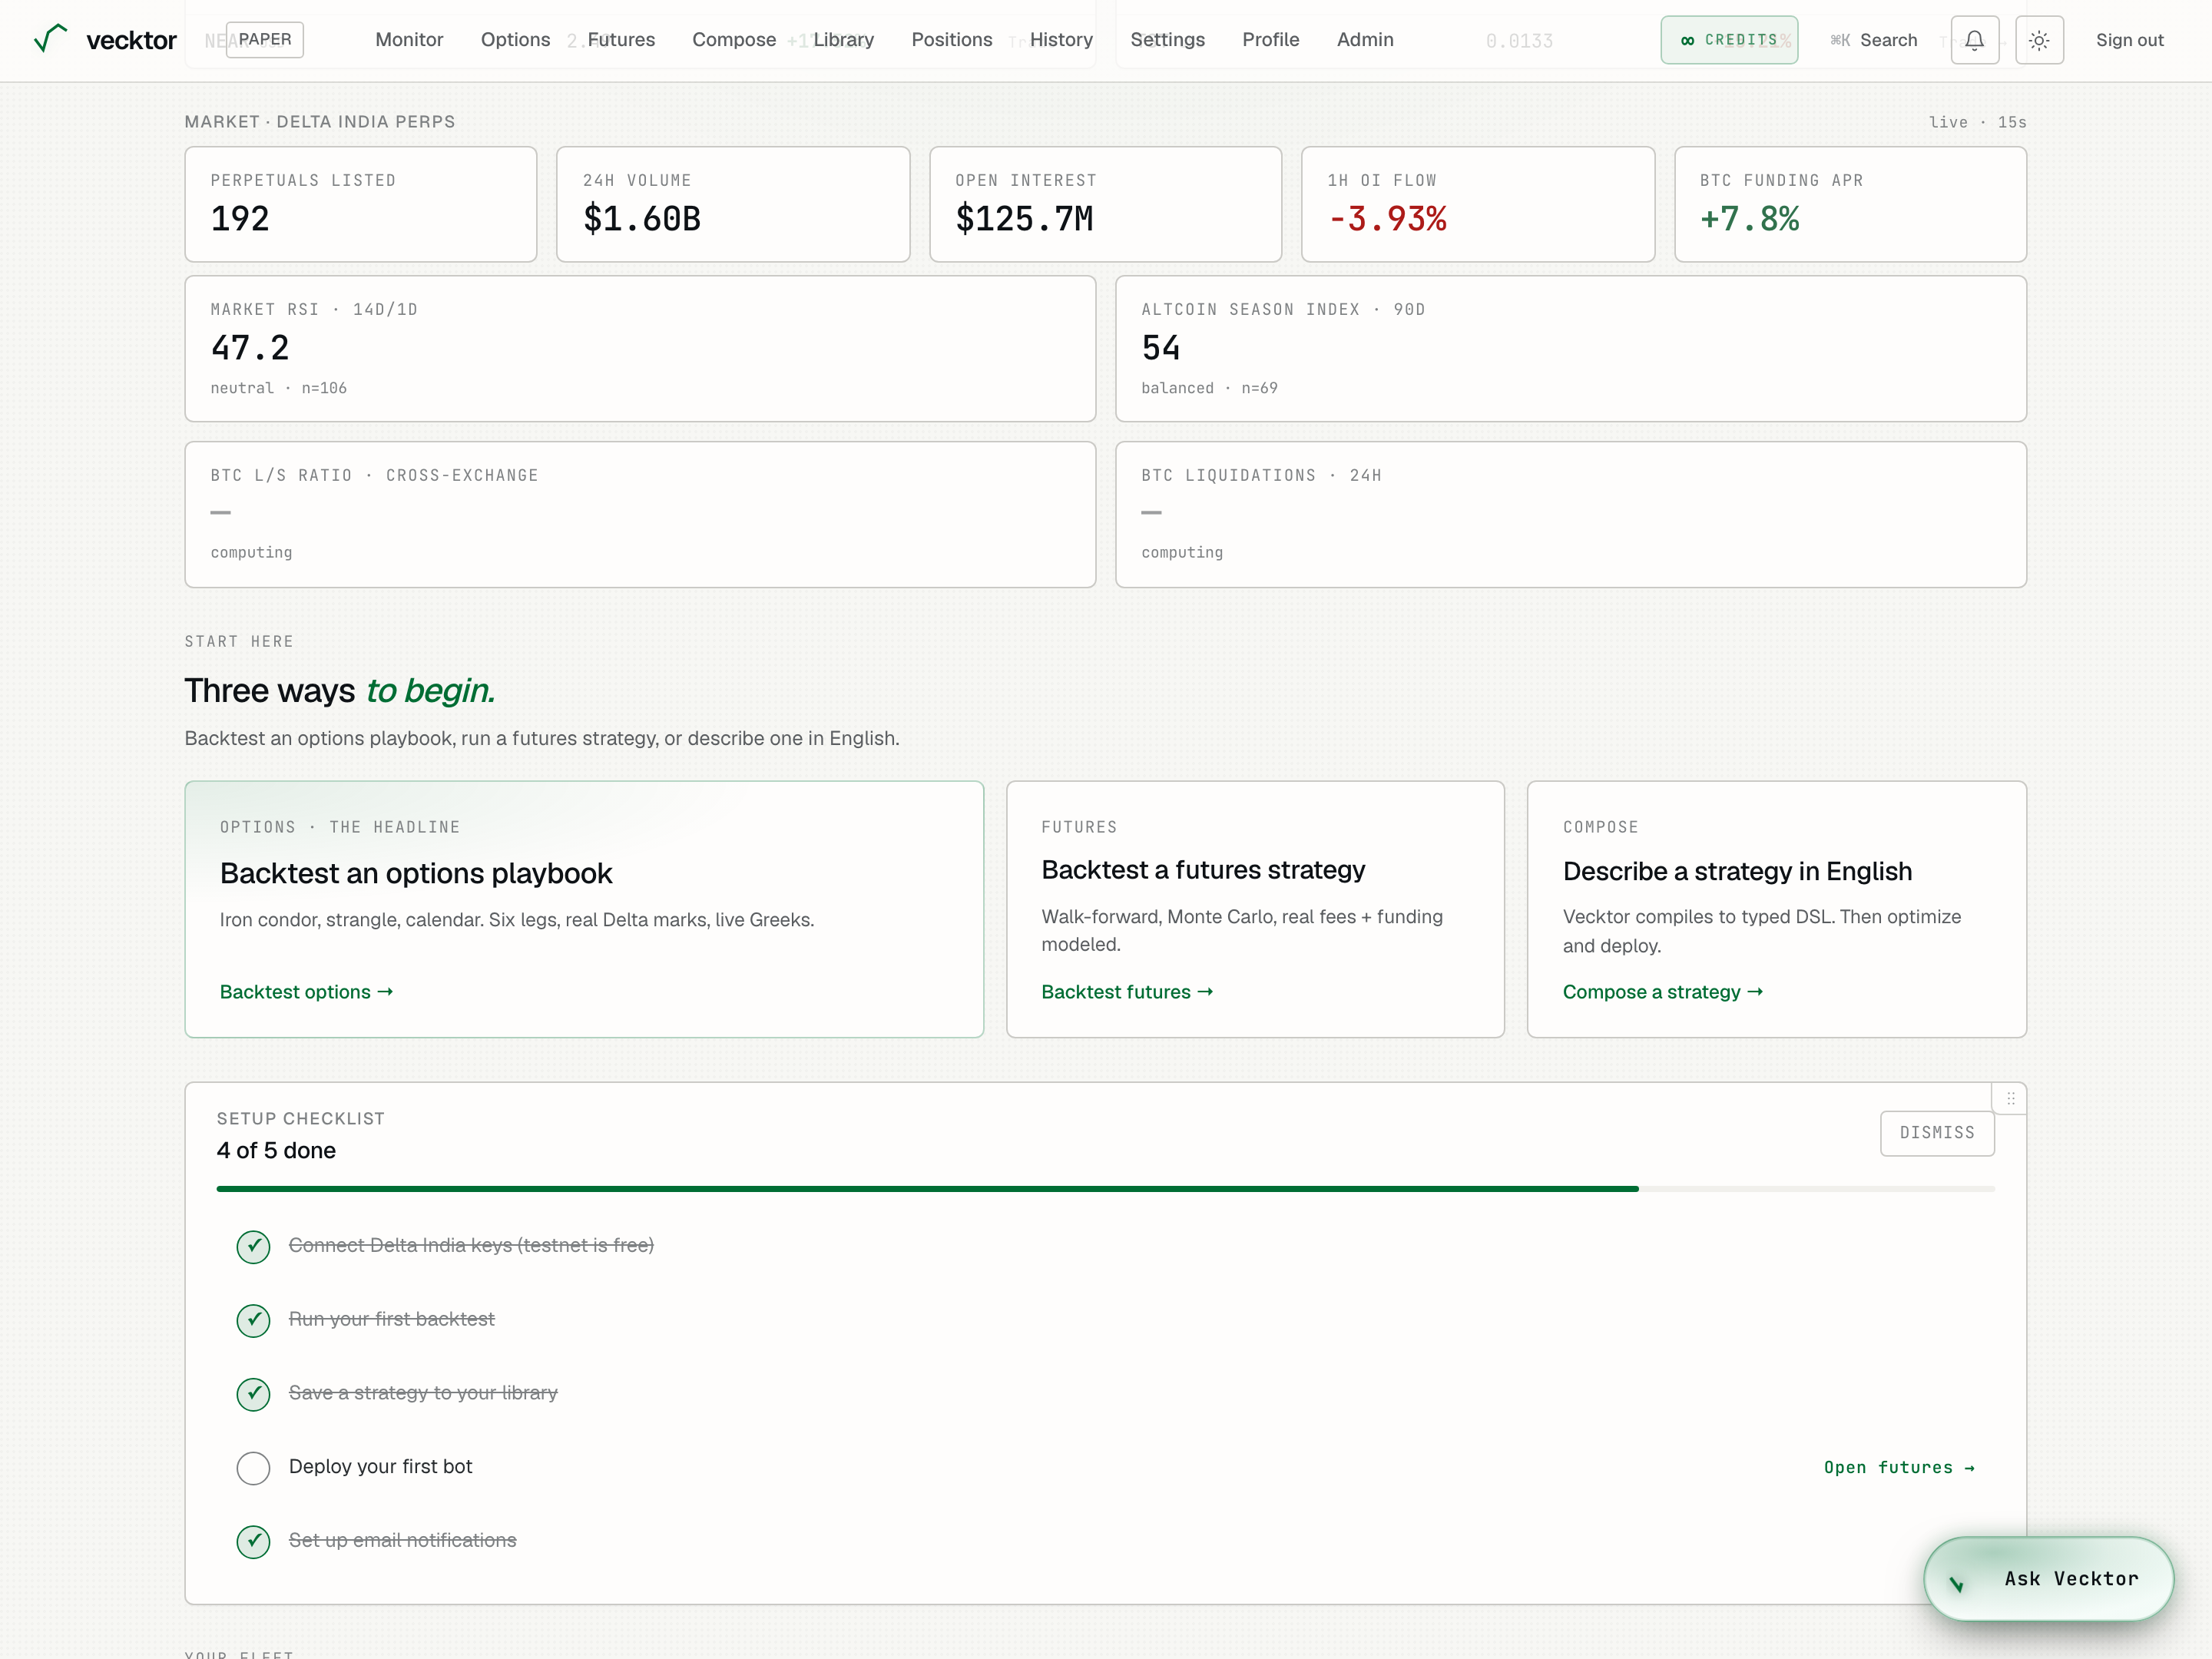Click the BTC Funding APR card
Viewport: 2212px width, 1659px height.
coord(1850,204)
